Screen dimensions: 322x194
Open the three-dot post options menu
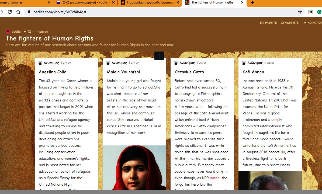(159, 56)
